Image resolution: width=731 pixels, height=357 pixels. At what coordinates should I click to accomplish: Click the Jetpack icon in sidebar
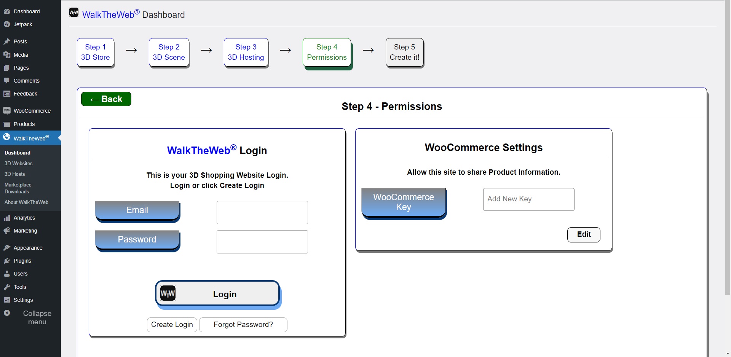7,24
